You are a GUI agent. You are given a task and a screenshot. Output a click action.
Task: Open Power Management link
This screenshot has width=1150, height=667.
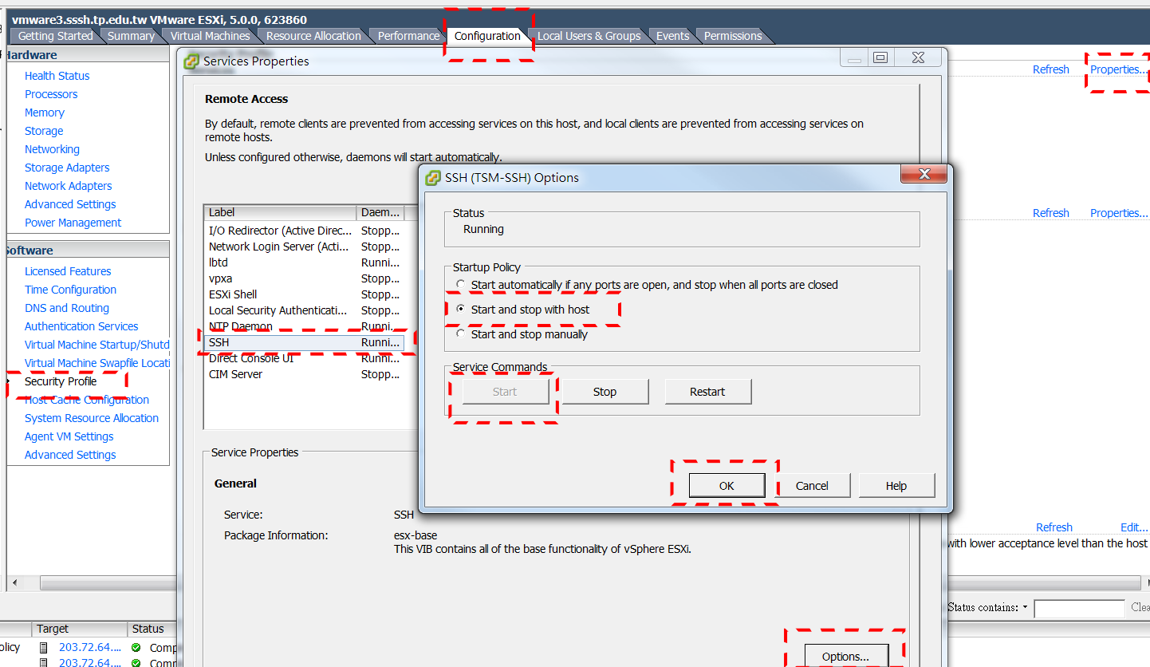(73, 223)
